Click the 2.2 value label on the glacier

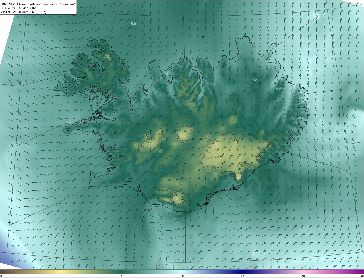coord(183,136)
